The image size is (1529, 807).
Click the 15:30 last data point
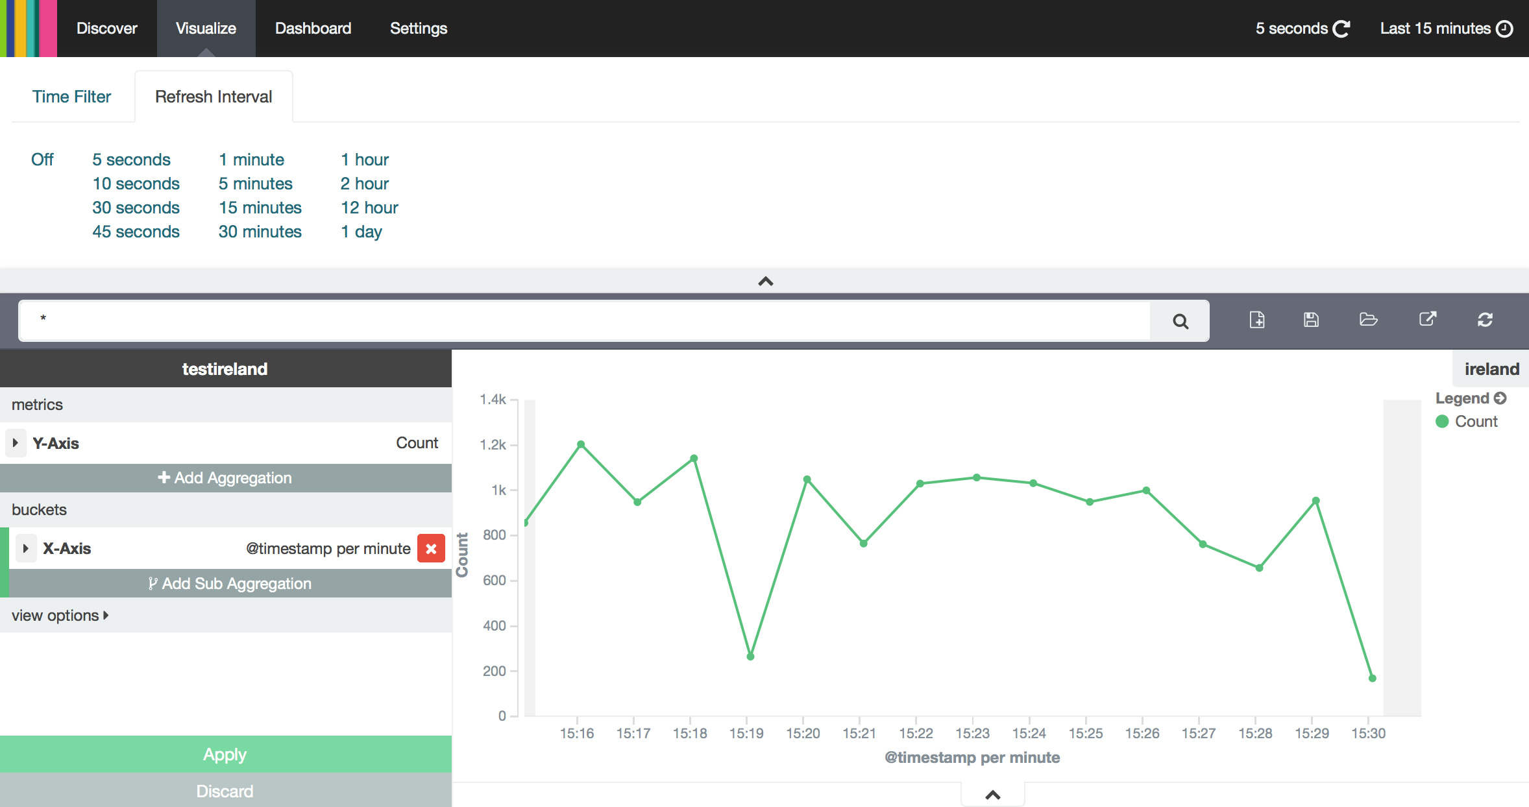click(x=1372, y=679)
